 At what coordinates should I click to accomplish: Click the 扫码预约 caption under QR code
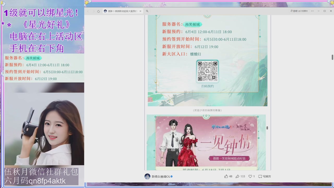207,86
